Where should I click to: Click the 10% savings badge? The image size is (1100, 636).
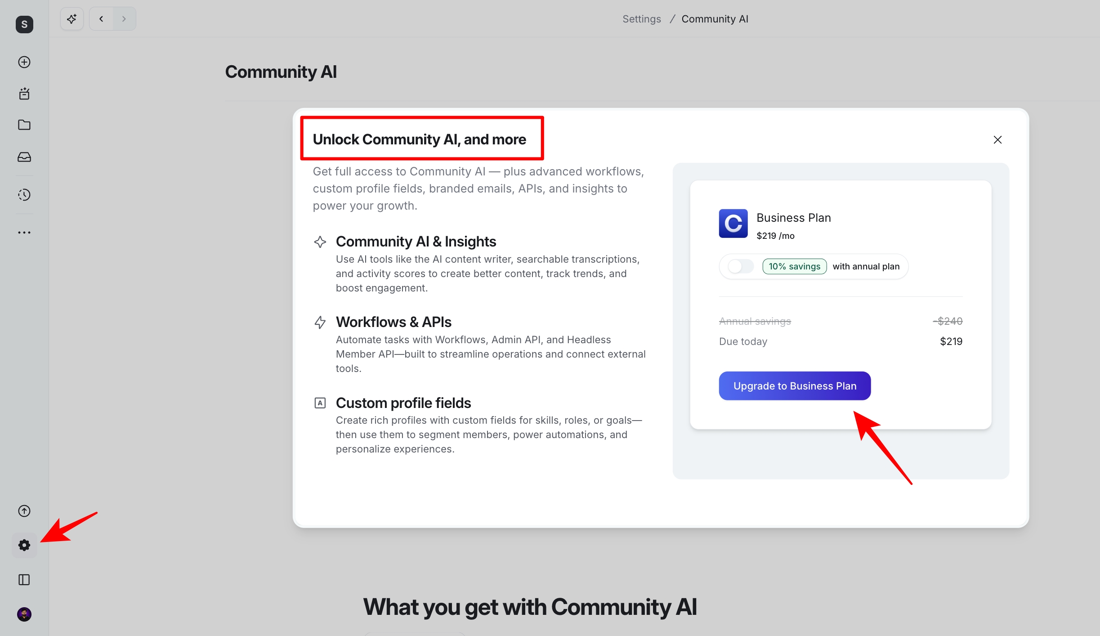tap(795, 266)
